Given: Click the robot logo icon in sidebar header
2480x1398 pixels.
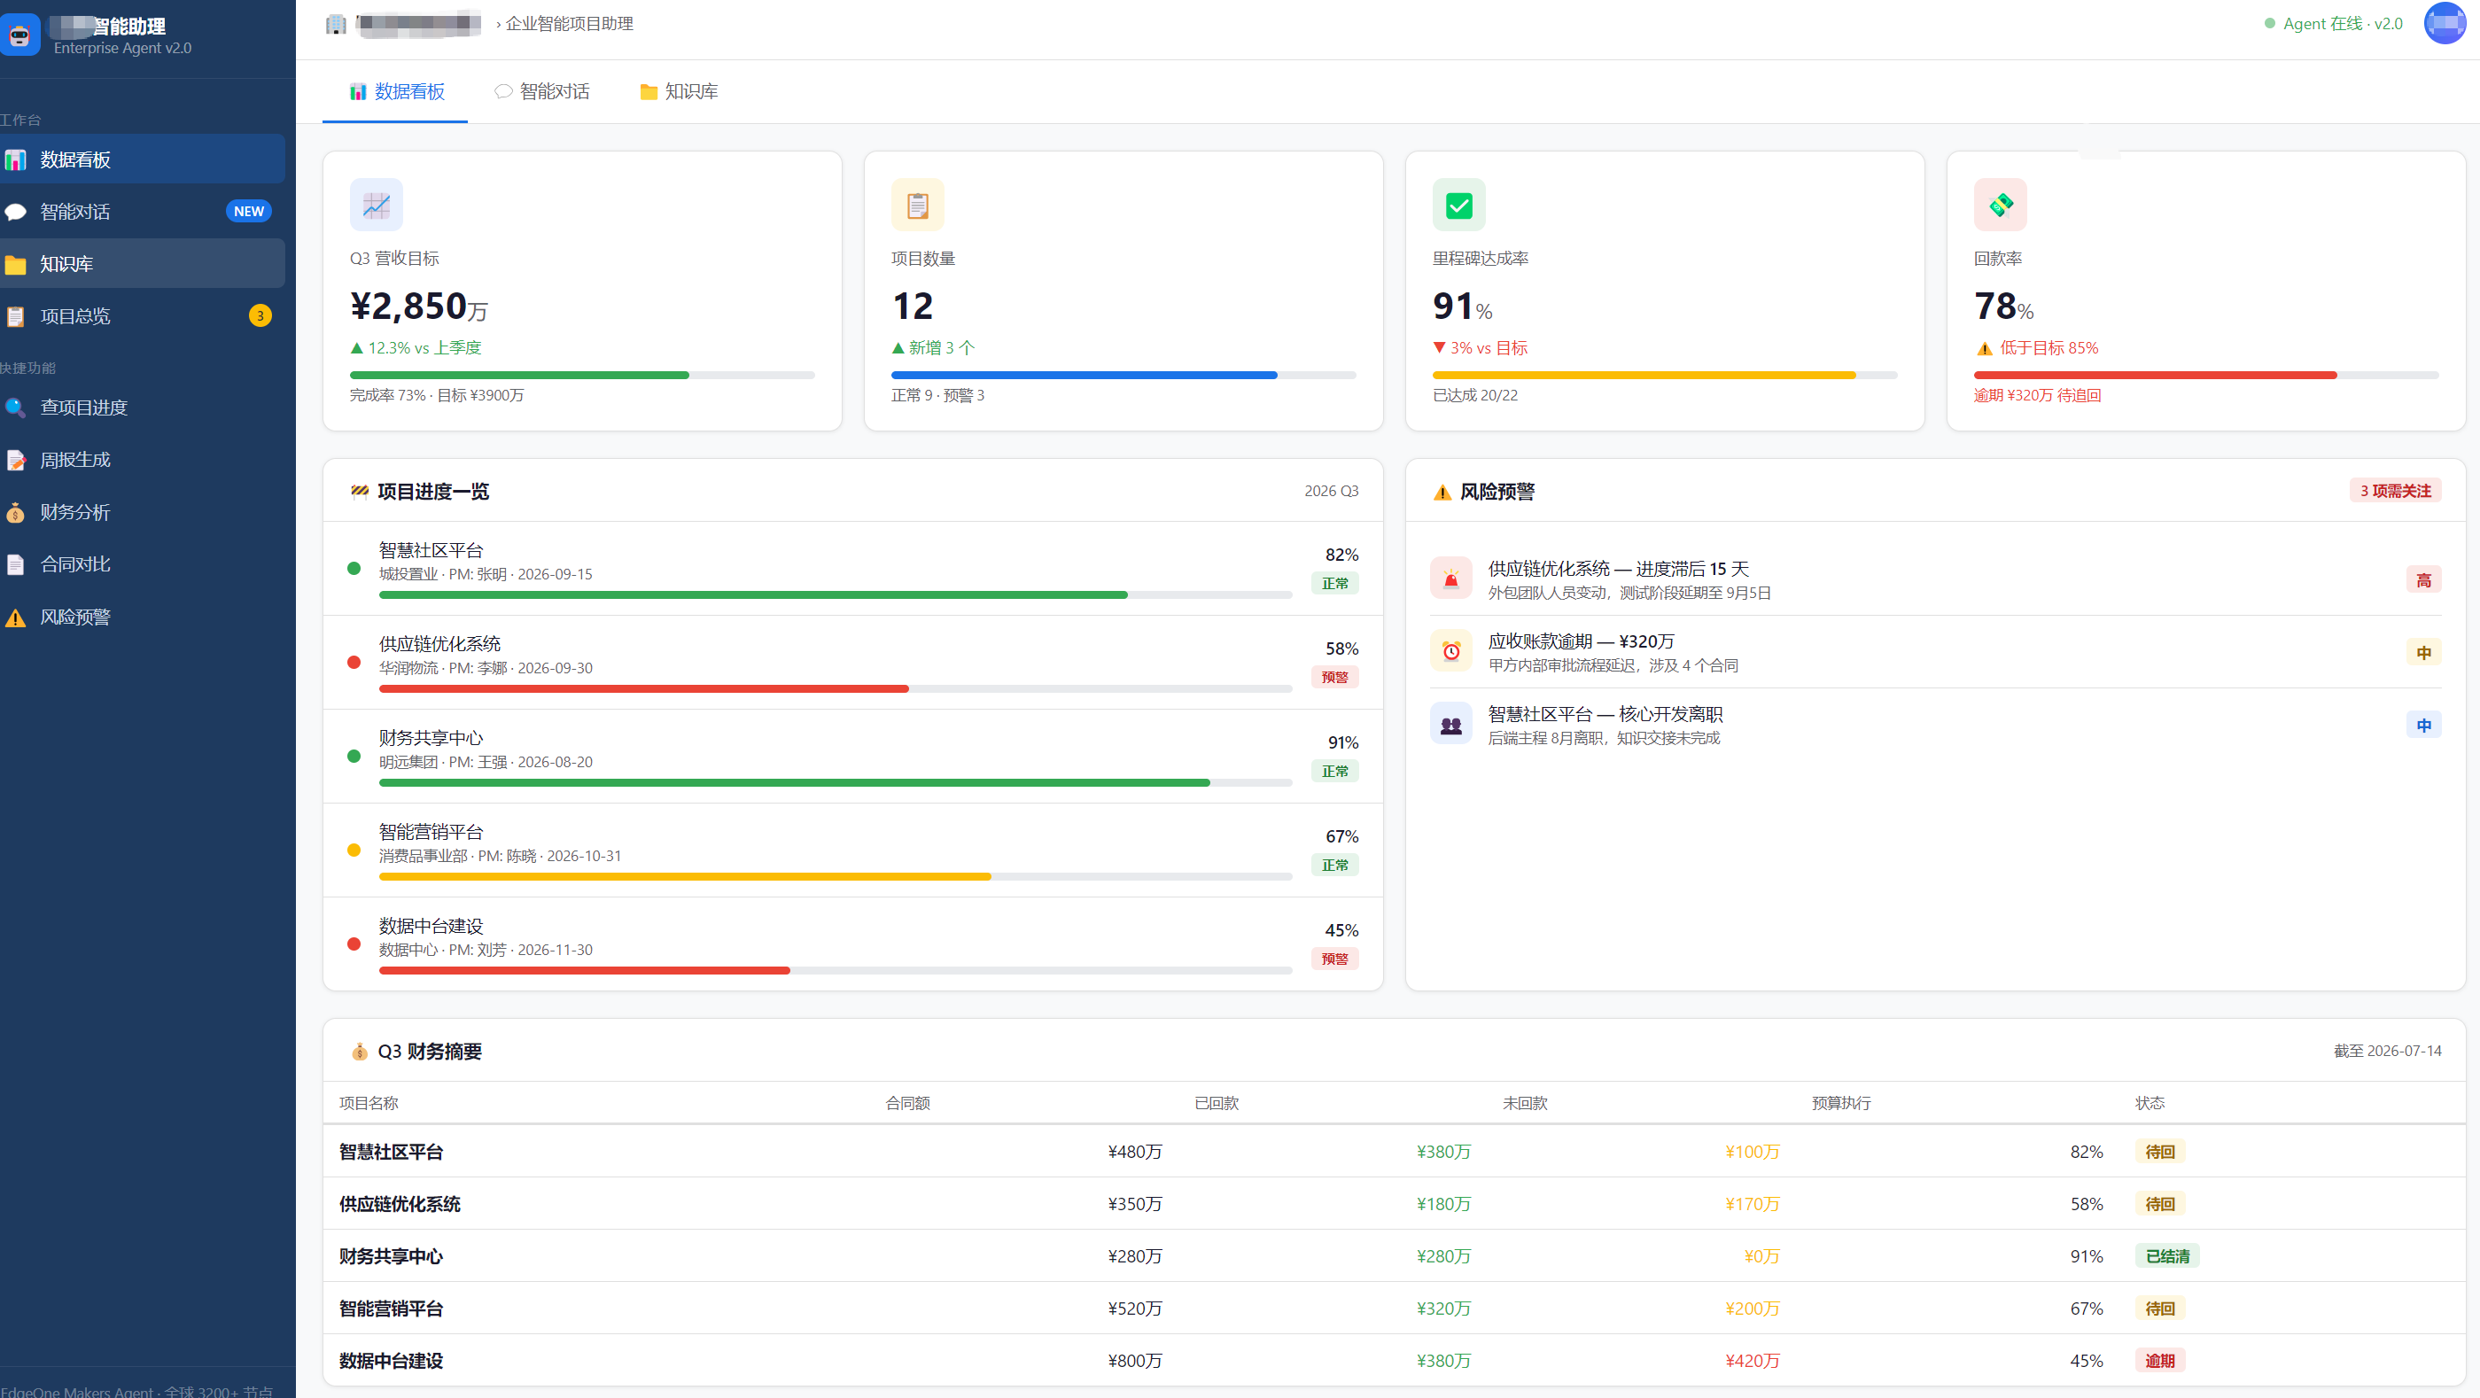Looking at the screenshot, I should tap(19, 35).
